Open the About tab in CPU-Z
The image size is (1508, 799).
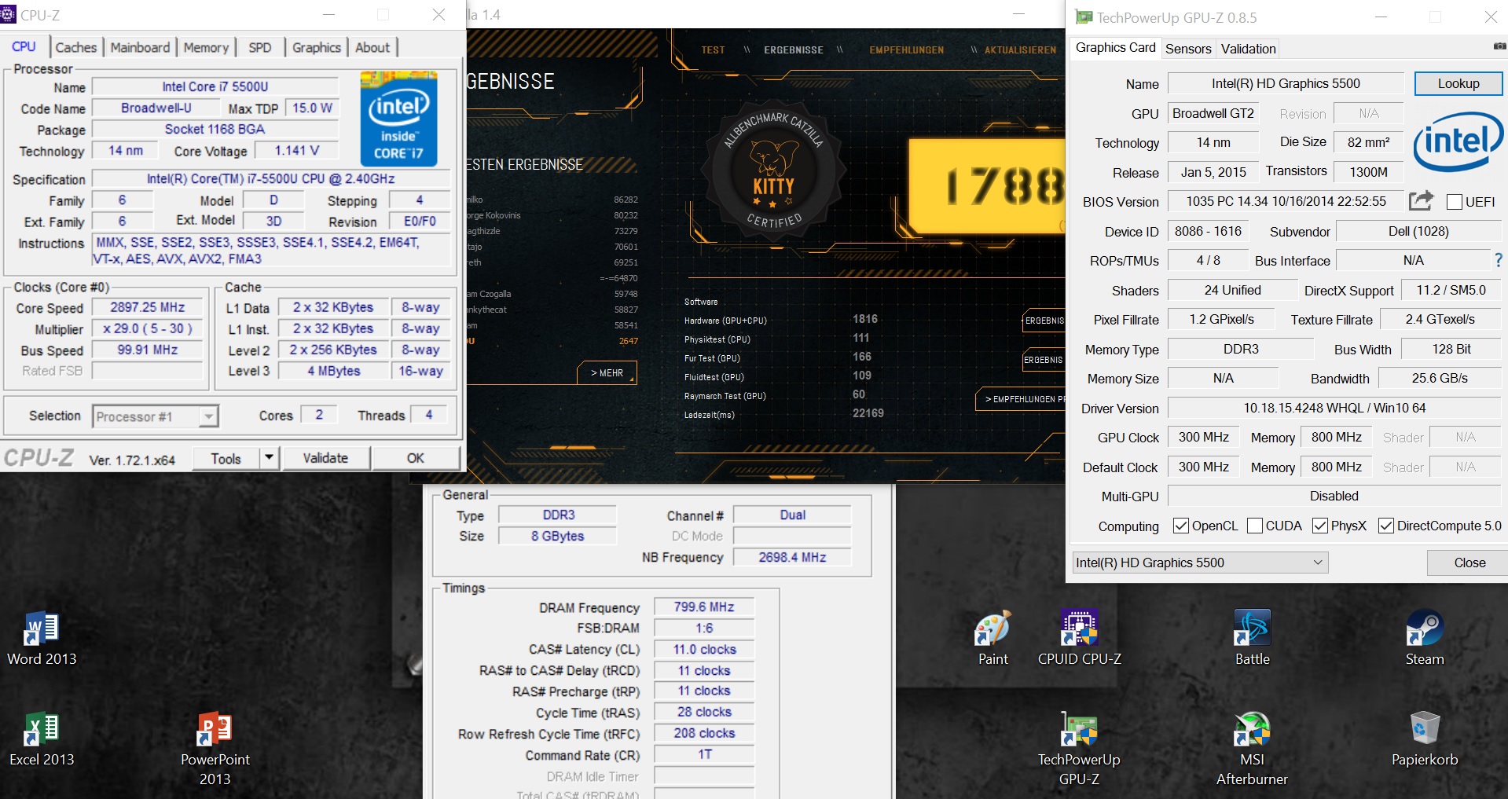pyautogui.click(x=372, y=47)
